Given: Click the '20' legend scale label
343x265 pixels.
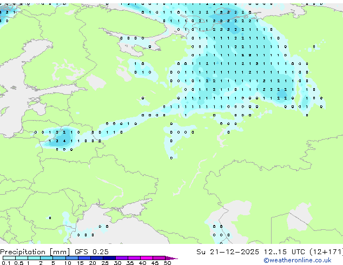Looking at the screenshot, I should coord(93,263).
